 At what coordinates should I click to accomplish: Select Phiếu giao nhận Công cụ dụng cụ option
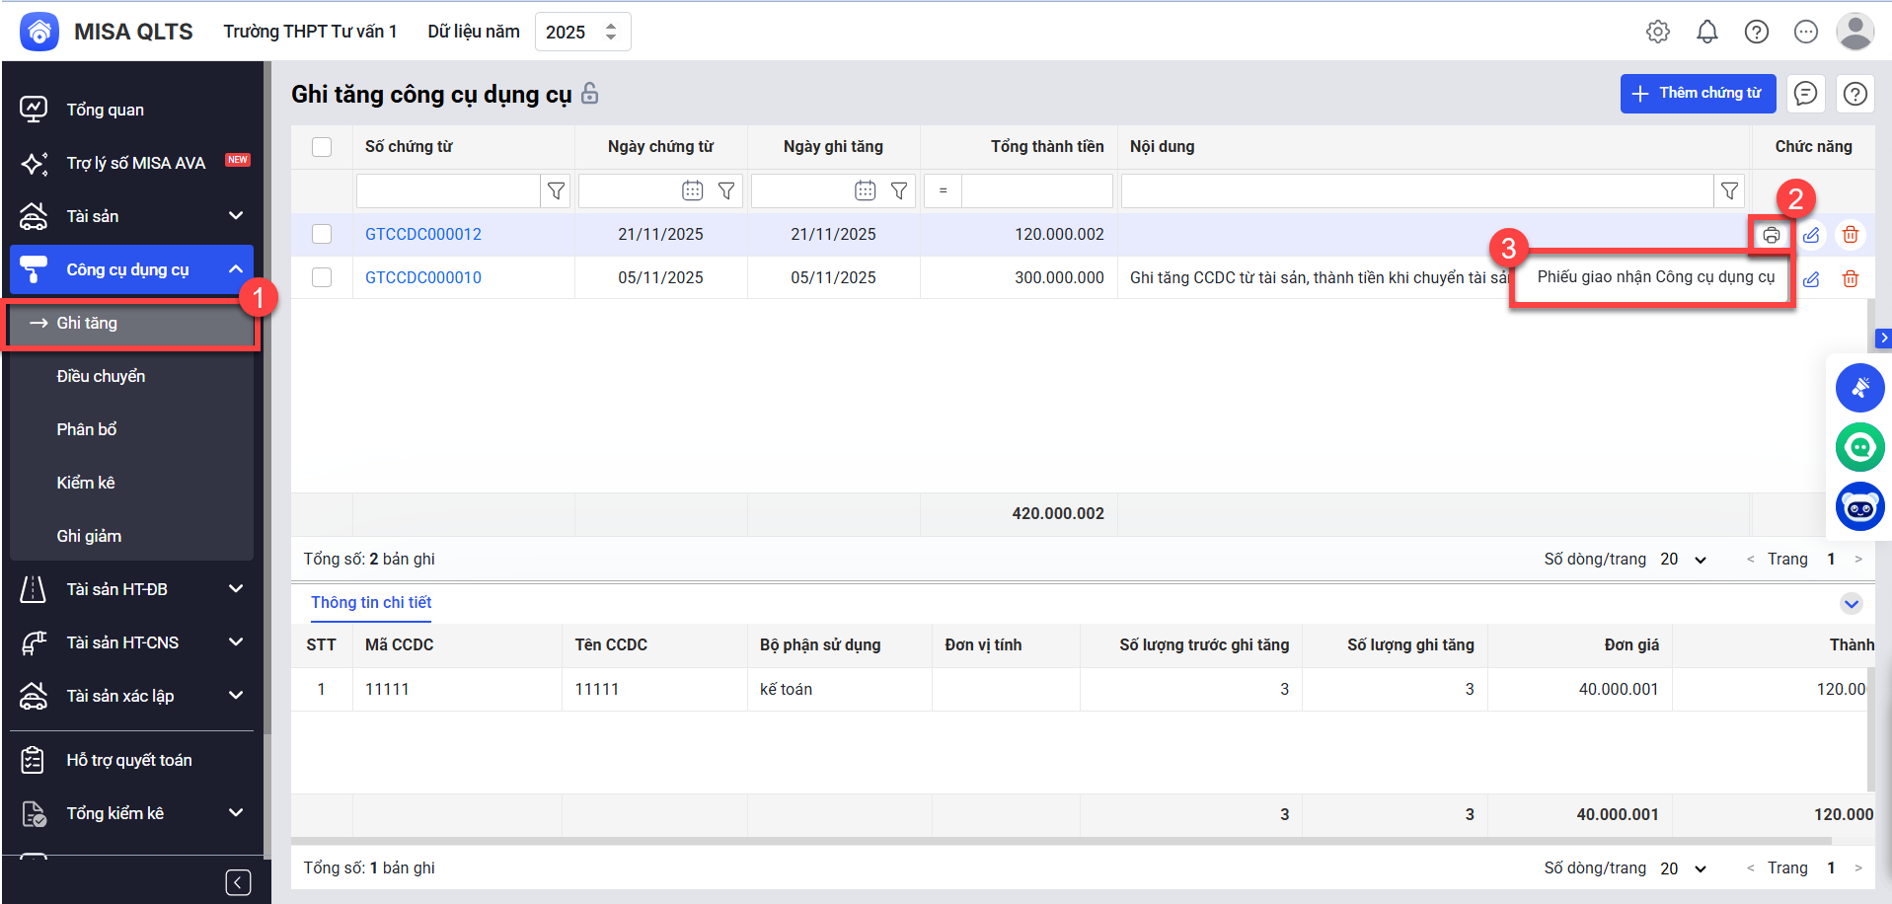tap(1655, 277)
